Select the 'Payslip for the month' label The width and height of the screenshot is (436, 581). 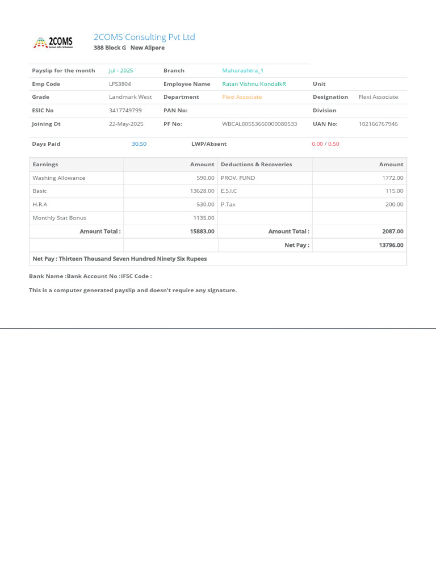pos(64,70)
